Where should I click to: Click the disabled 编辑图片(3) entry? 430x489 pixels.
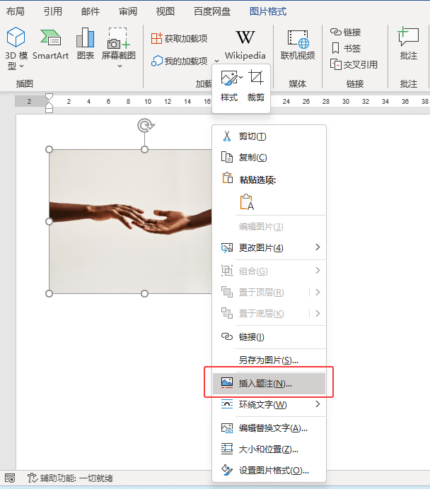click(x=269, y=226)
